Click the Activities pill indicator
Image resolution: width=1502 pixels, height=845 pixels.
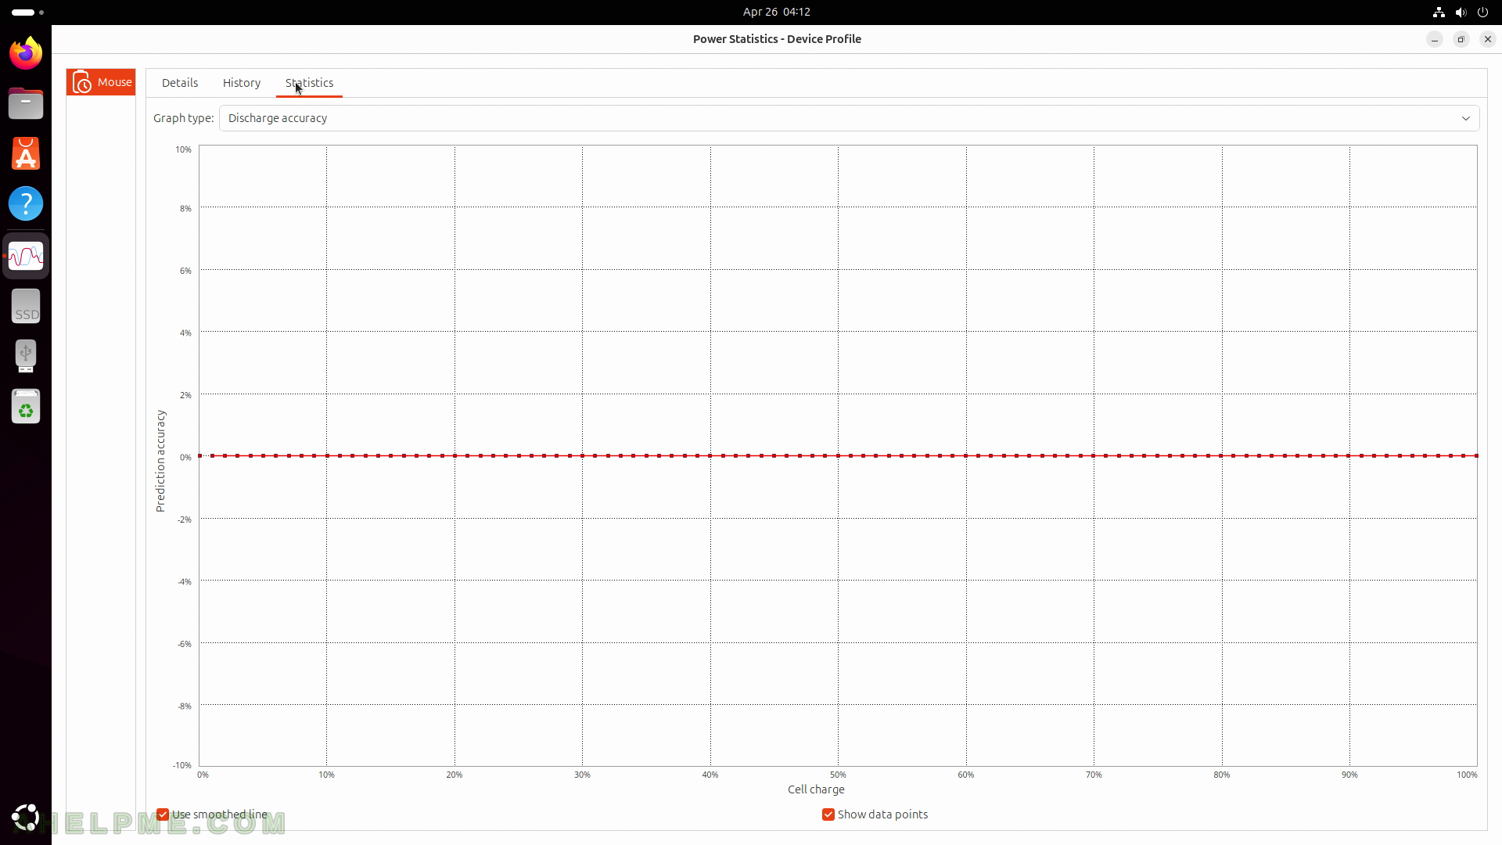[28, 13]
